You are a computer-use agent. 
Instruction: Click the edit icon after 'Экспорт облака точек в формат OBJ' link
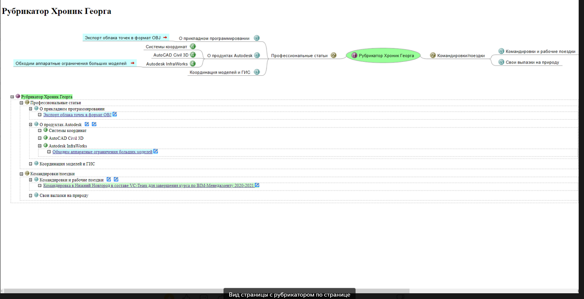tap(115, 114)
